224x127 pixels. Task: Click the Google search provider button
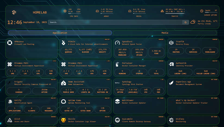coord(185,22)
